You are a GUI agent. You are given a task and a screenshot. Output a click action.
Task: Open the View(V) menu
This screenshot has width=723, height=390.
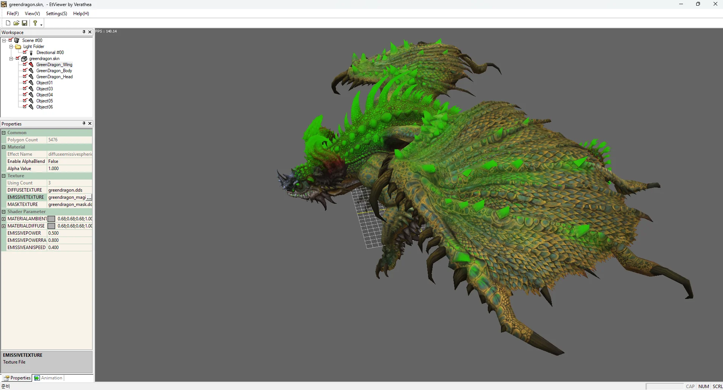click(x=32, y=14)
